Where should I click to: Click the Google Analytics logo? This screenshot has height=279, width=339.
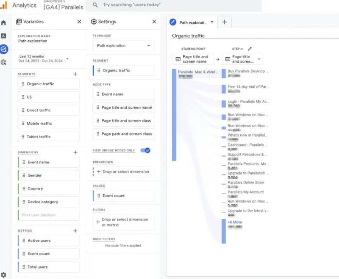pos(4,5)
